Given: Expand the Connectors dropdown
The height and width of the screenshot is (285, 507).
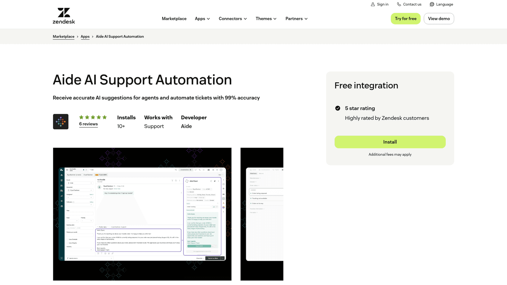Looking at the screenshot, I should [233, 19].
